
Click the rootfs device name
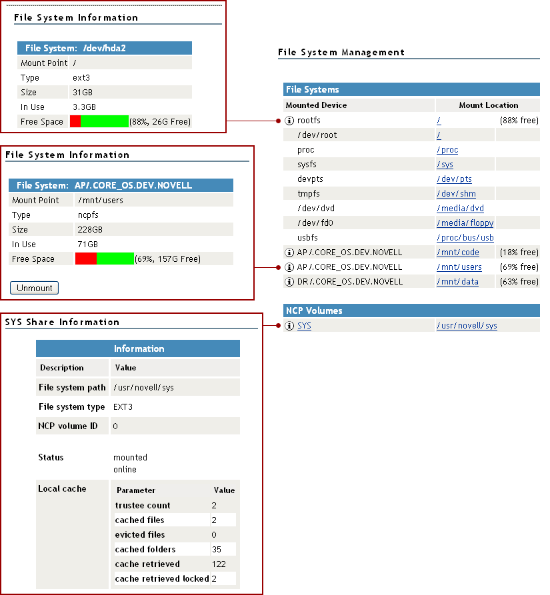[309, 121]
